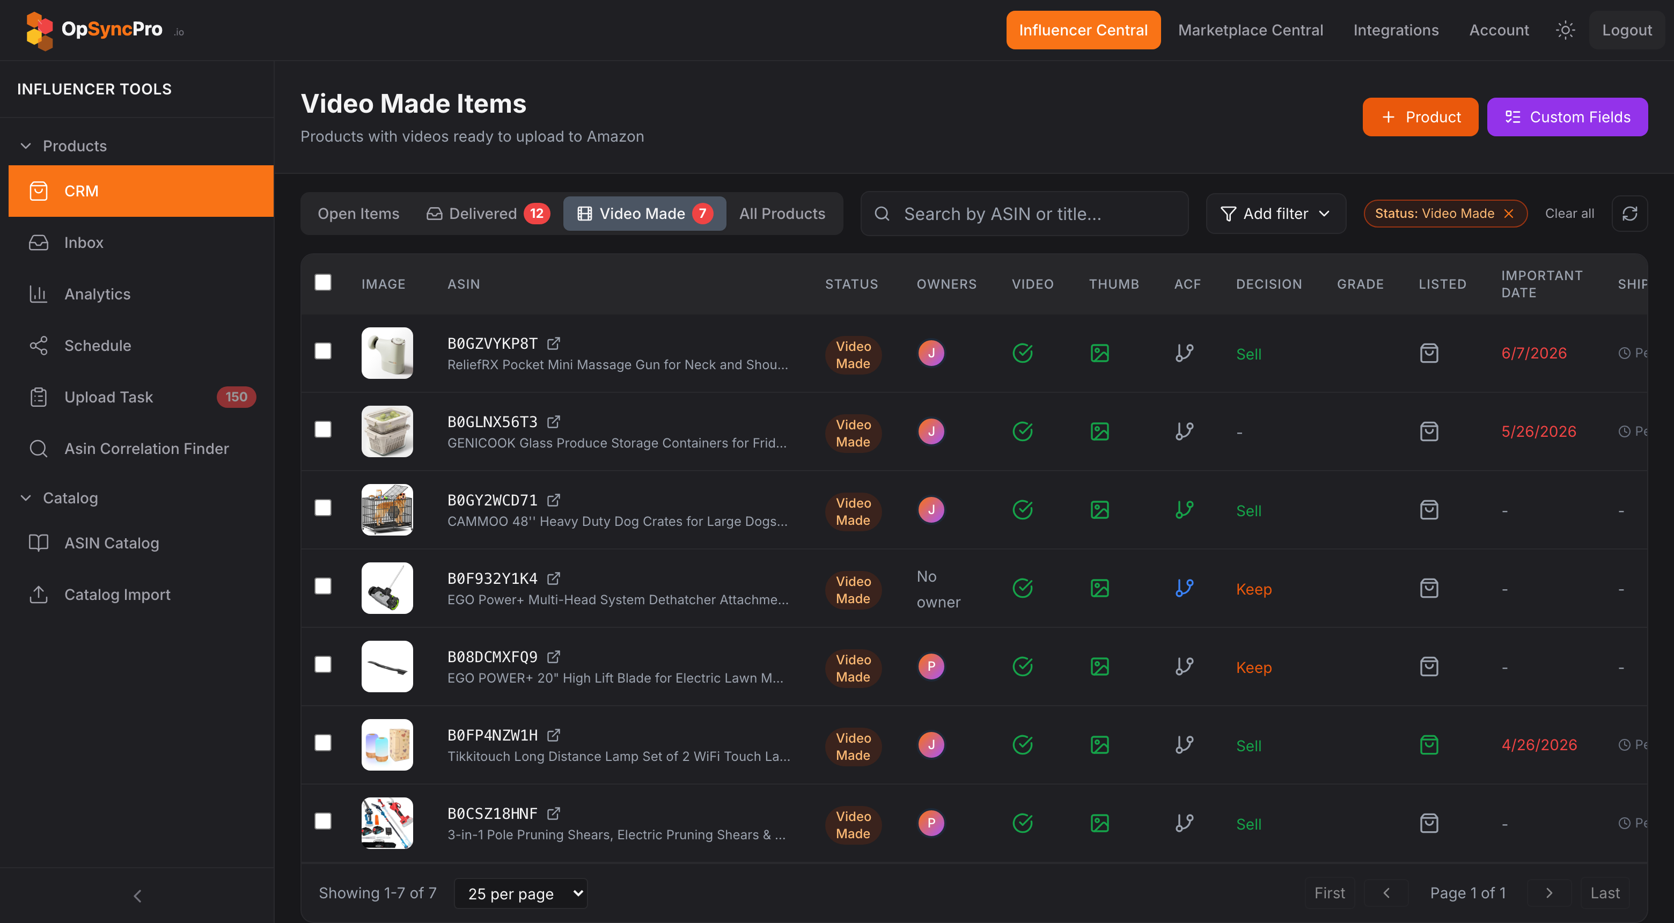The image size is (1674, 923).
Task: Switch to the Delivered tab
Action: click(487, 213)
